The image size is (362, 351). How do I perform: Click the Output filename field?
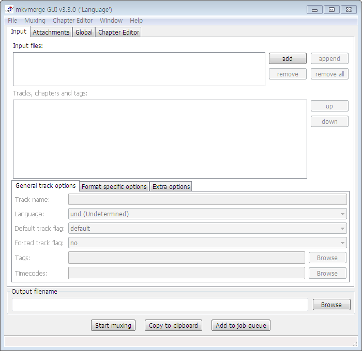click(160, 305)
